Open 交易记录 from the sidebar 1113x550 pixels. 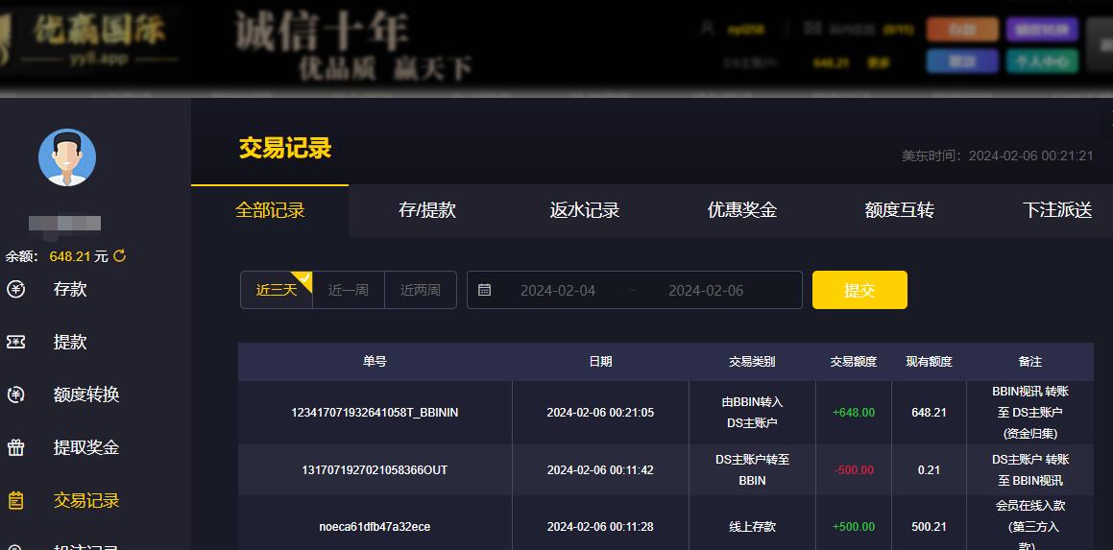[x=85, y=500]
